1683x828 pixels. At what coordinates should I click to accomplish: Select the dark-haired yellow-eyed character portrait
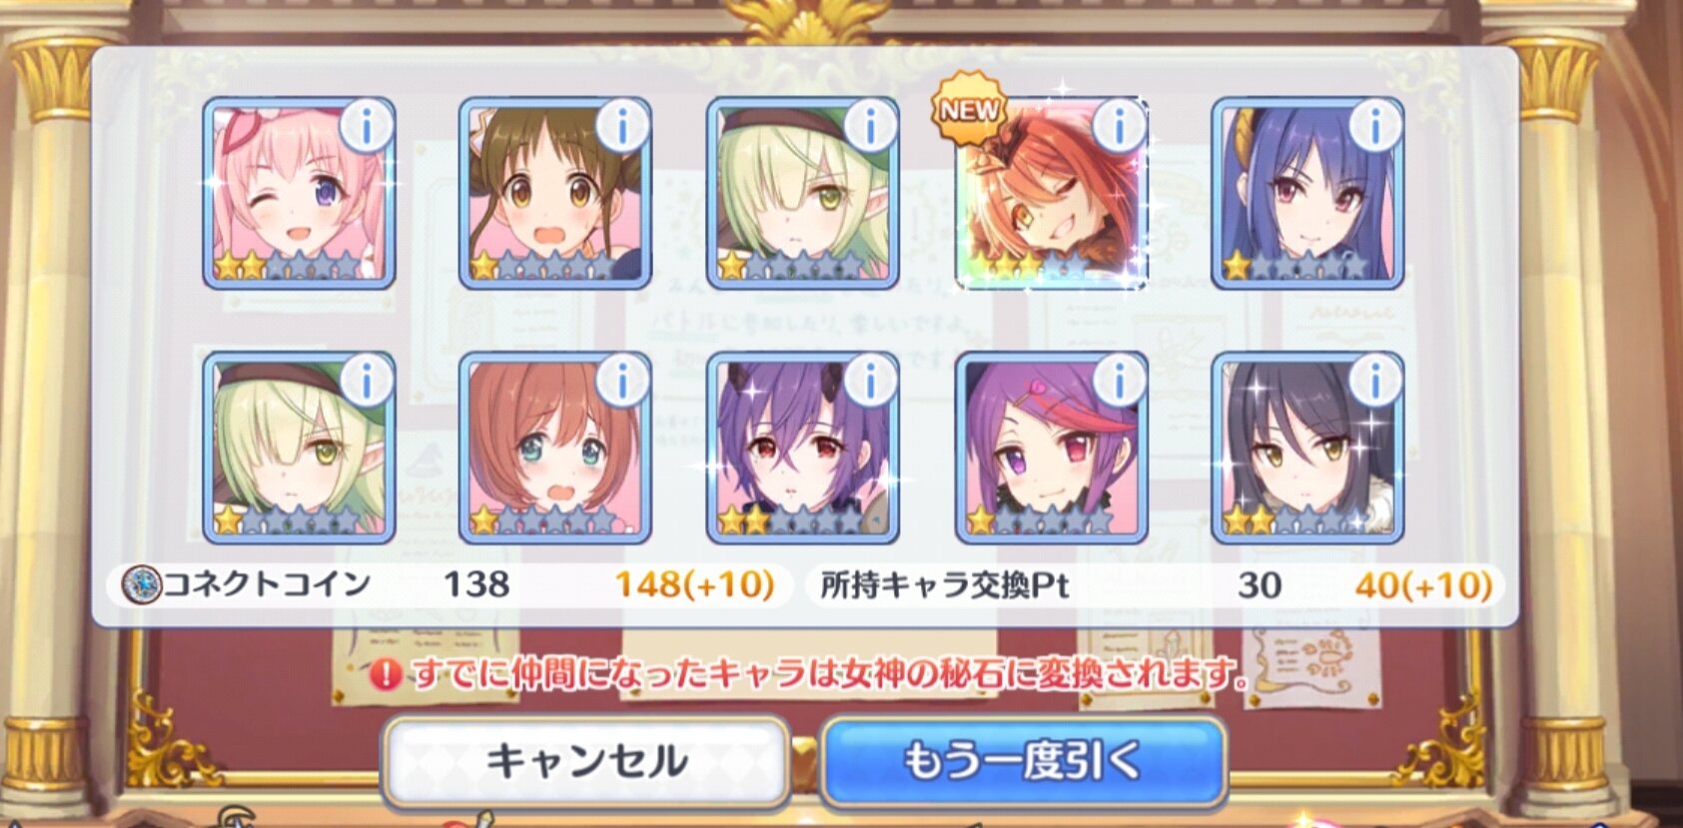pyautogui.click(x=1308, y=447)
